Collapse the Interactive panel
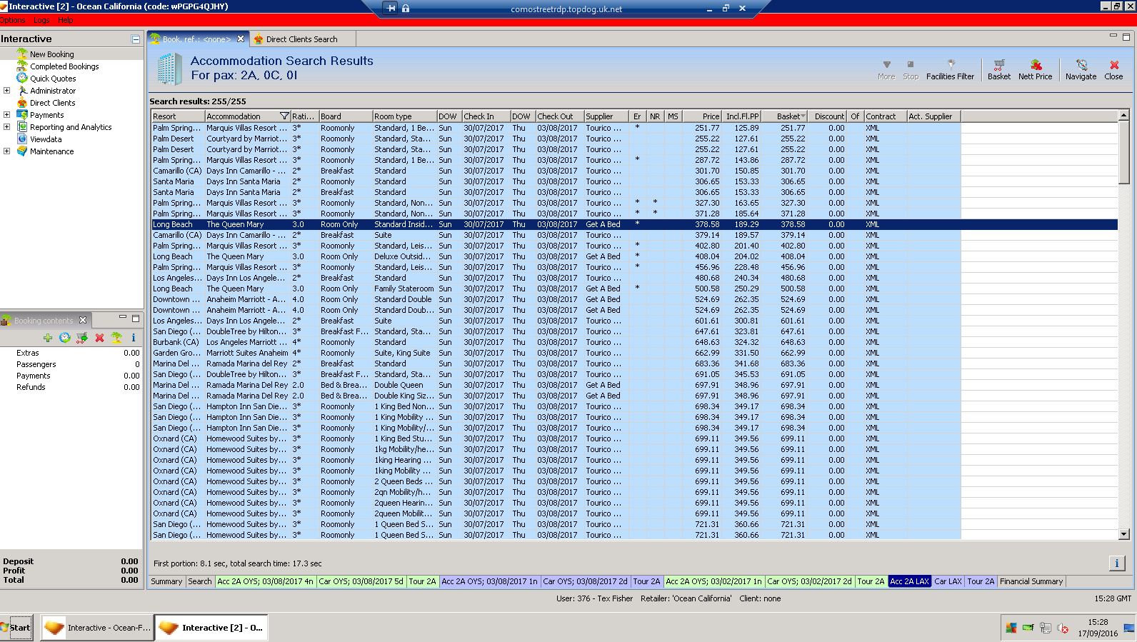The height and width of the screenshot is (642, 1137). pyautogui.click(x=136, y=39)
